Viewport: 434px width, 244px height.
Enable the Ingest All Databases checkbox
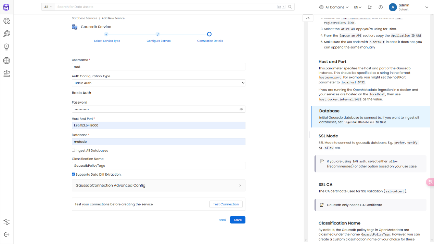point(74,150)
